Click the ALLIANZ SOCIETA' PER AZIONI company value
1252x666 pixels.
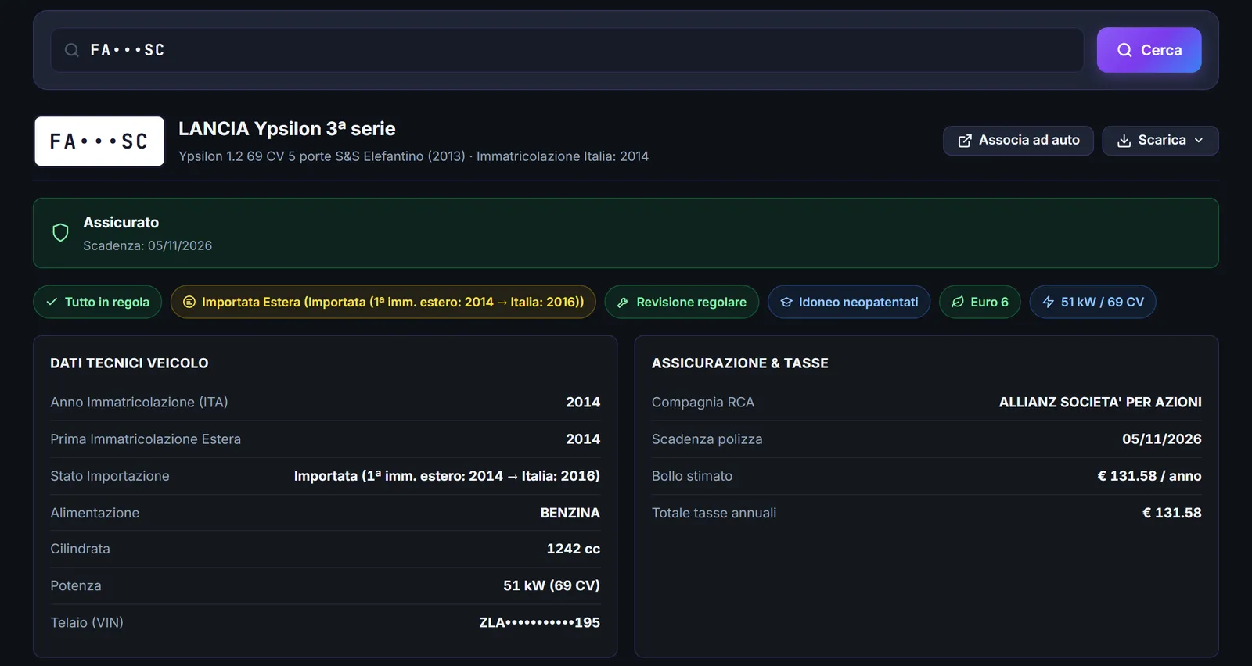pyautogui.click(x=1100, y=403)
